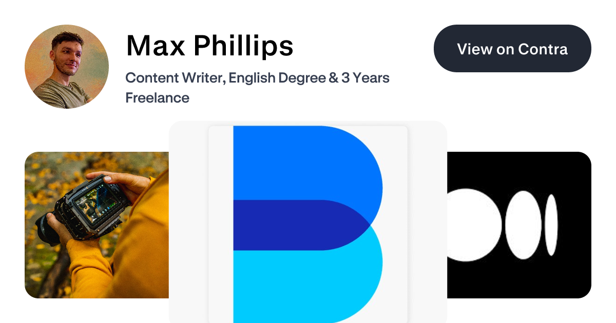Tap the thin white oval on the black card
Image resolution: width=616 pixels, height=323 pixels.
coord(552,226)
